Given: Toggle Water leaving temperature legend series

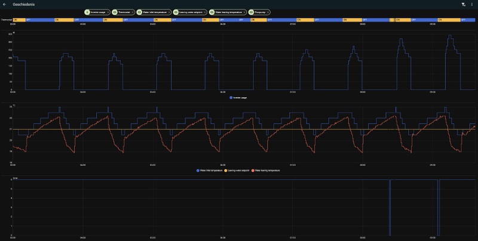Looking at the screenshot, I should [265, 171].
